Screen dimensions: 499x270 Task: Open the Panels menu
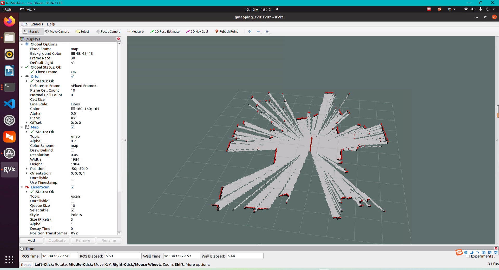point(37,24)
